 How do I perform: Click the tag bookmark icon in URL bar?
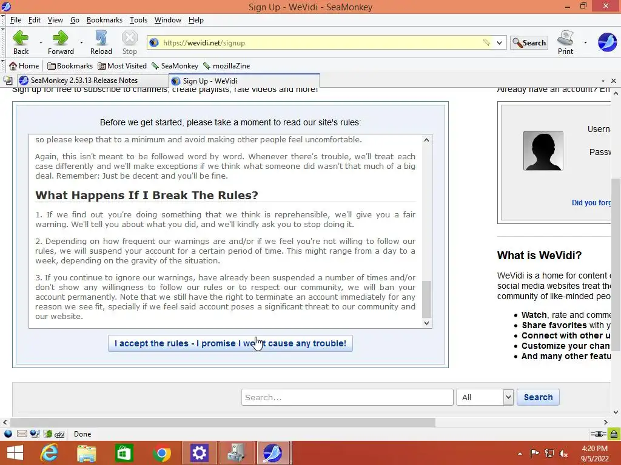pyautogui.click(x=487, y=42)
